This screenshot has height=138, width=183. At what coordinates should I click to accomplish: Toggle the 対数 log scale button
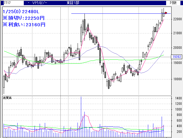[x=173, y=3]
